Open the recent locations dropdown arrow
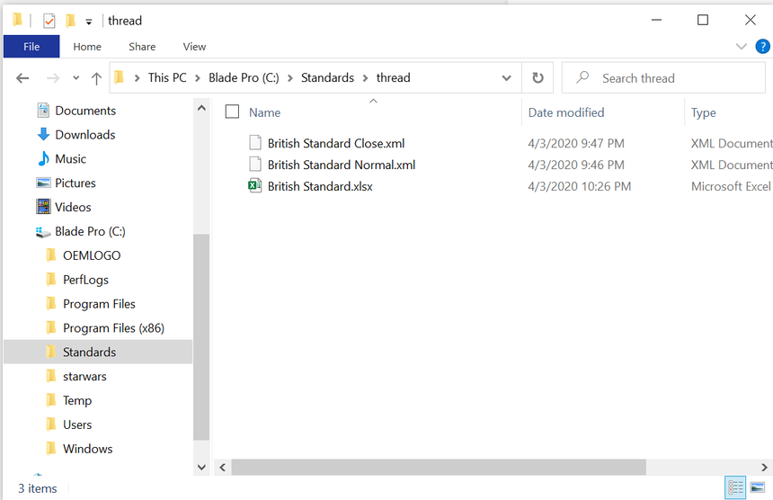Screen dimensions: 773x500 tap(76, 78)
